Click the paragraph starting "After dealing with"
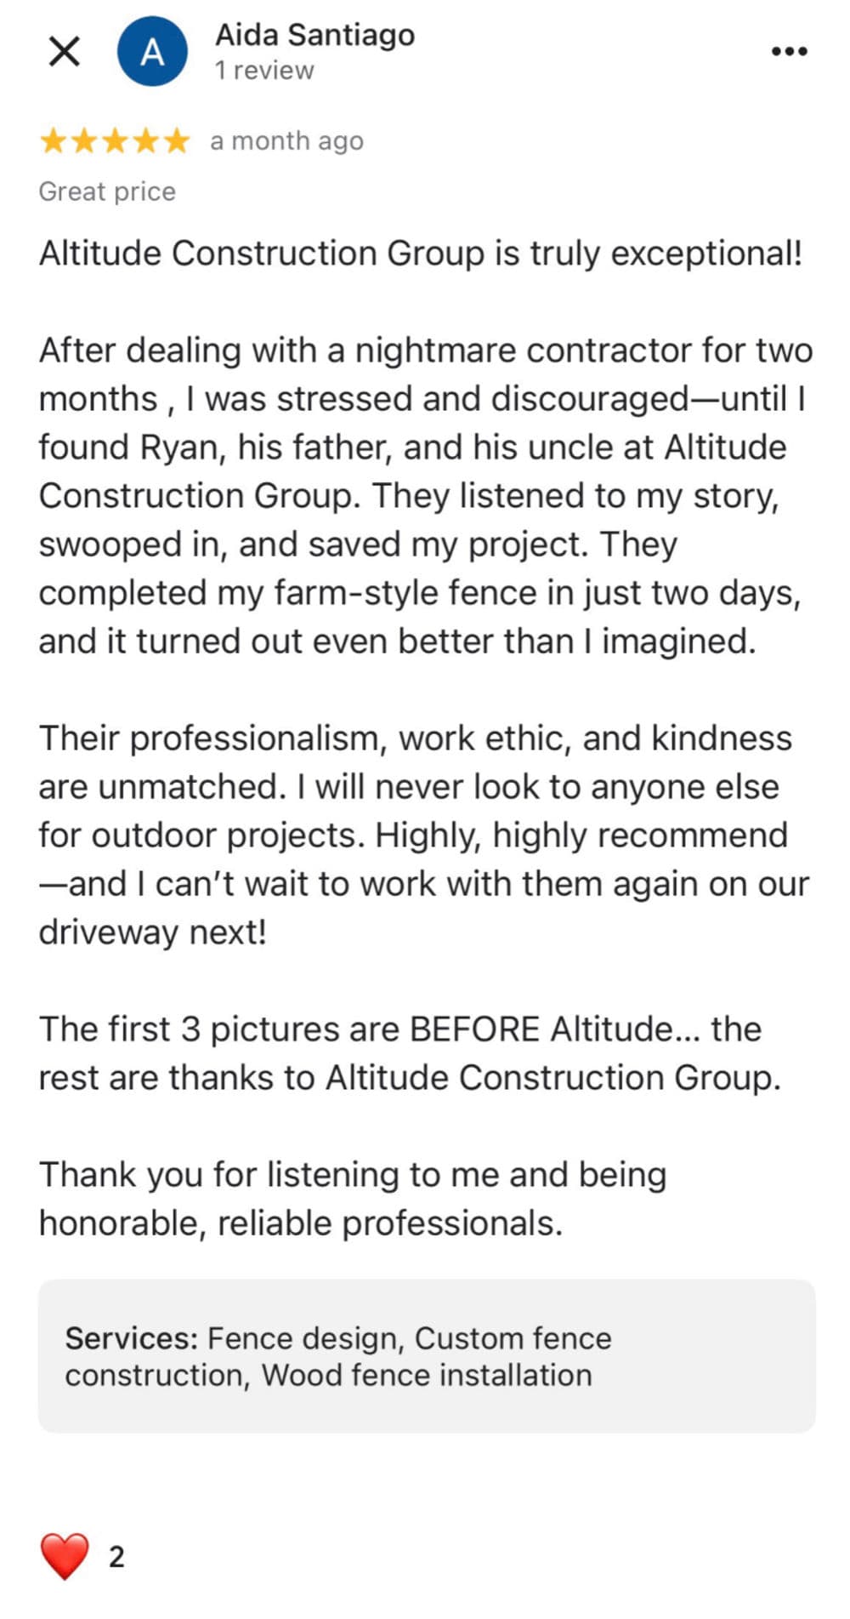This screenshot has width=850, height=1619. [x=425, y=496]
